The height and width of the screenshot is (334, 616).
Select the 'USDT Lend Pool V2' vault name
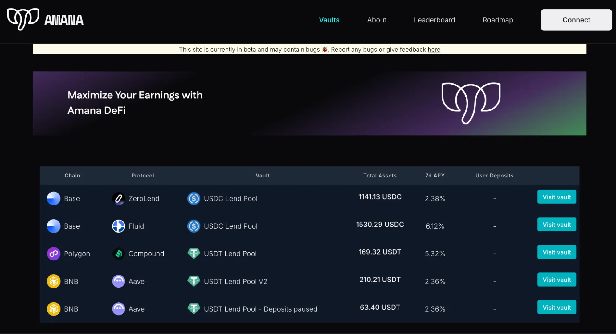[235, 282]
